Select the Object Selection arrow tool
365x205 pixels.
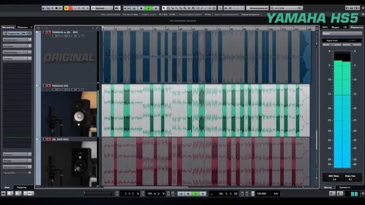[x=164, y=8]
